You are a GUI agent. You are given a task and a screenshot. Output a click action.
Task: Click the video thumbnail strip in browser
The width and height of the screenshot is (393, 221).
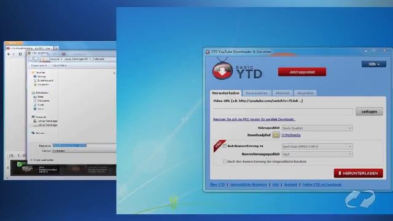tap(63, 168)
